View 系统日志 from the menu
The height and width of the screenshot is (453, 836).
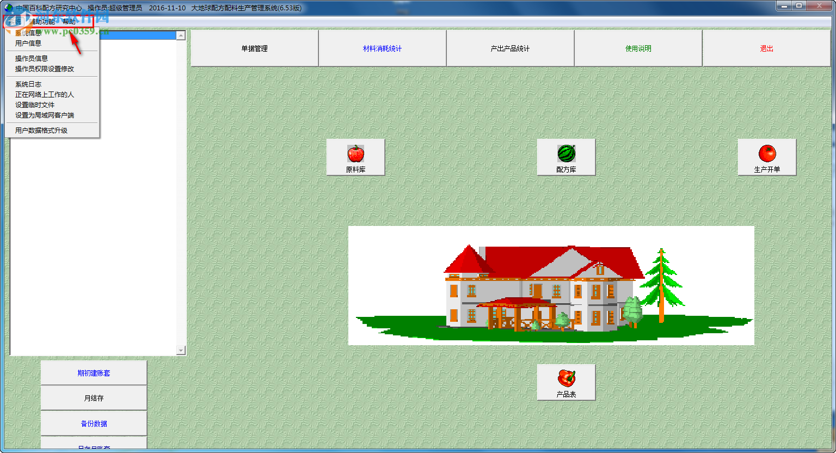(x=52, y=84)
